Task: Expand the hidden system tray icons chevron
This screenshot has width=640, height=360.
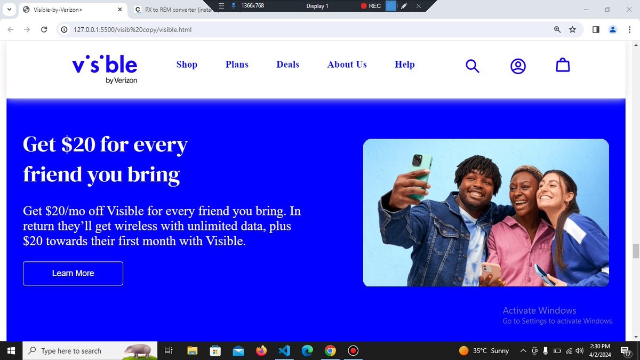Action: [x=523, y=350]
